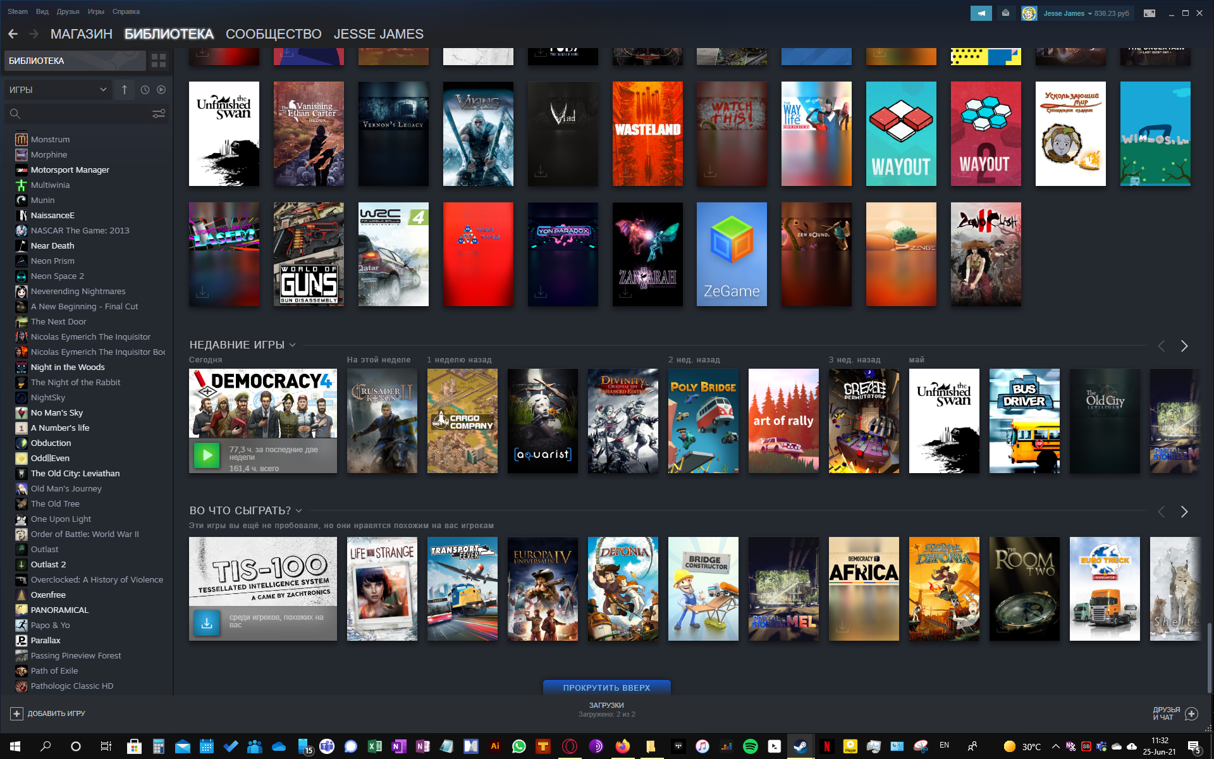The height and width of the screenshot is (759, 1214).
Task: Show hidden tray icons chevron
Action: click(x=1055, y=746)
